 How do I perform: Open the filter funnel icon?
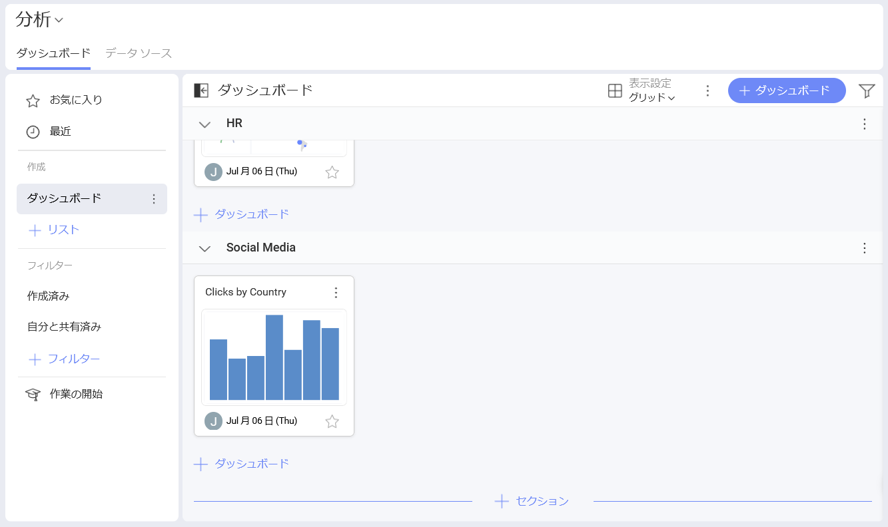(x=867, y=91)
